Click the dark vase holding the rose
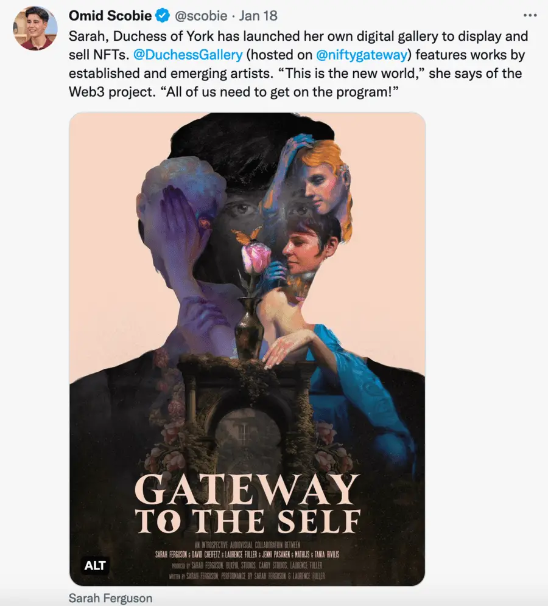 (x=250, y=328)
